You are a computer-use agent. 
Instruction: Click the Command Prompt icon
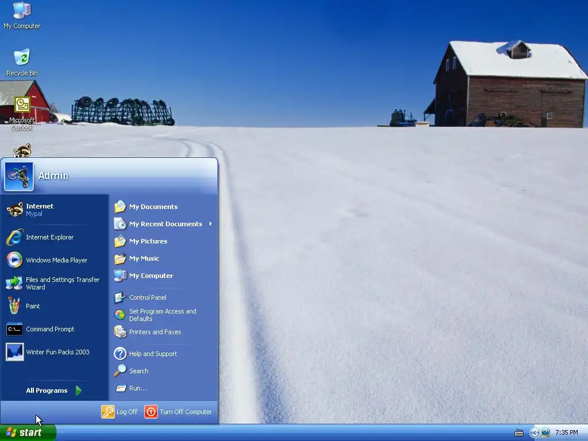coord(14,329)
